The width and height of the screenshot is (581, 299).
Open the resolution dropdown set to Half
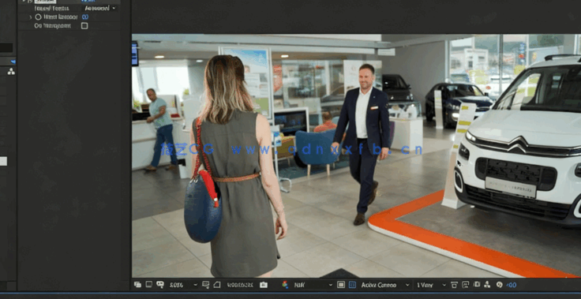point(313,285)
